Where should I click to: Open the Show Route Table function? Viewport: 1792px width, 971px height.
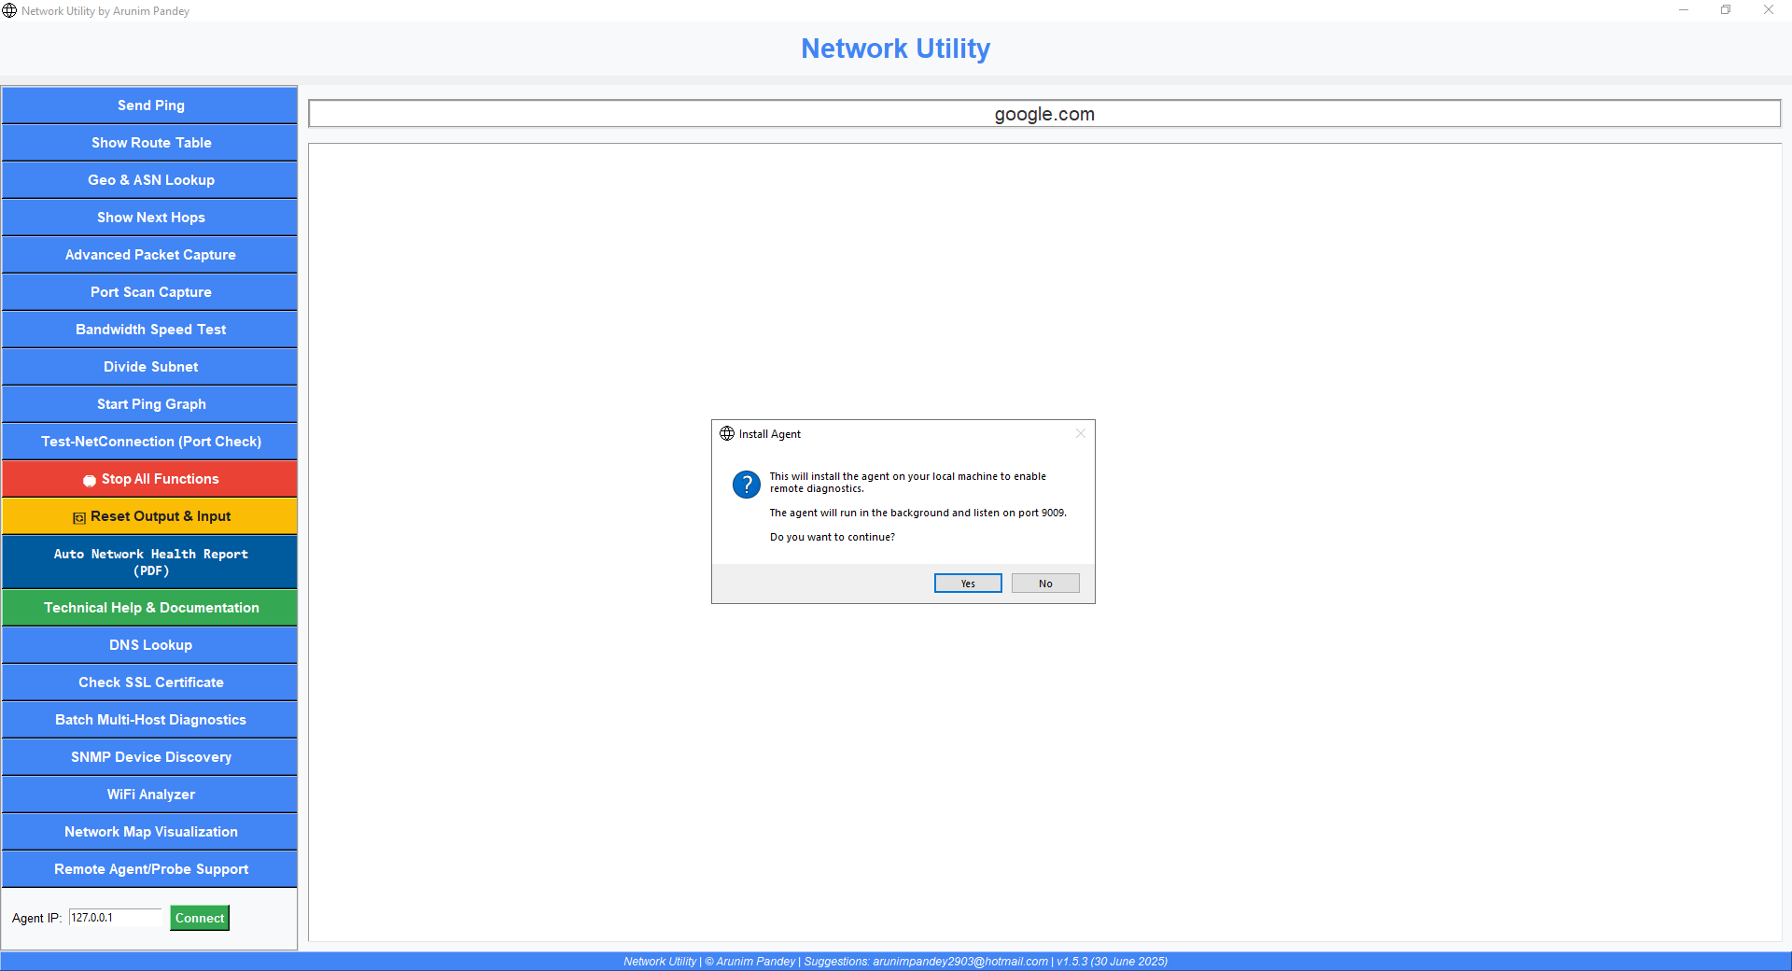149,142
